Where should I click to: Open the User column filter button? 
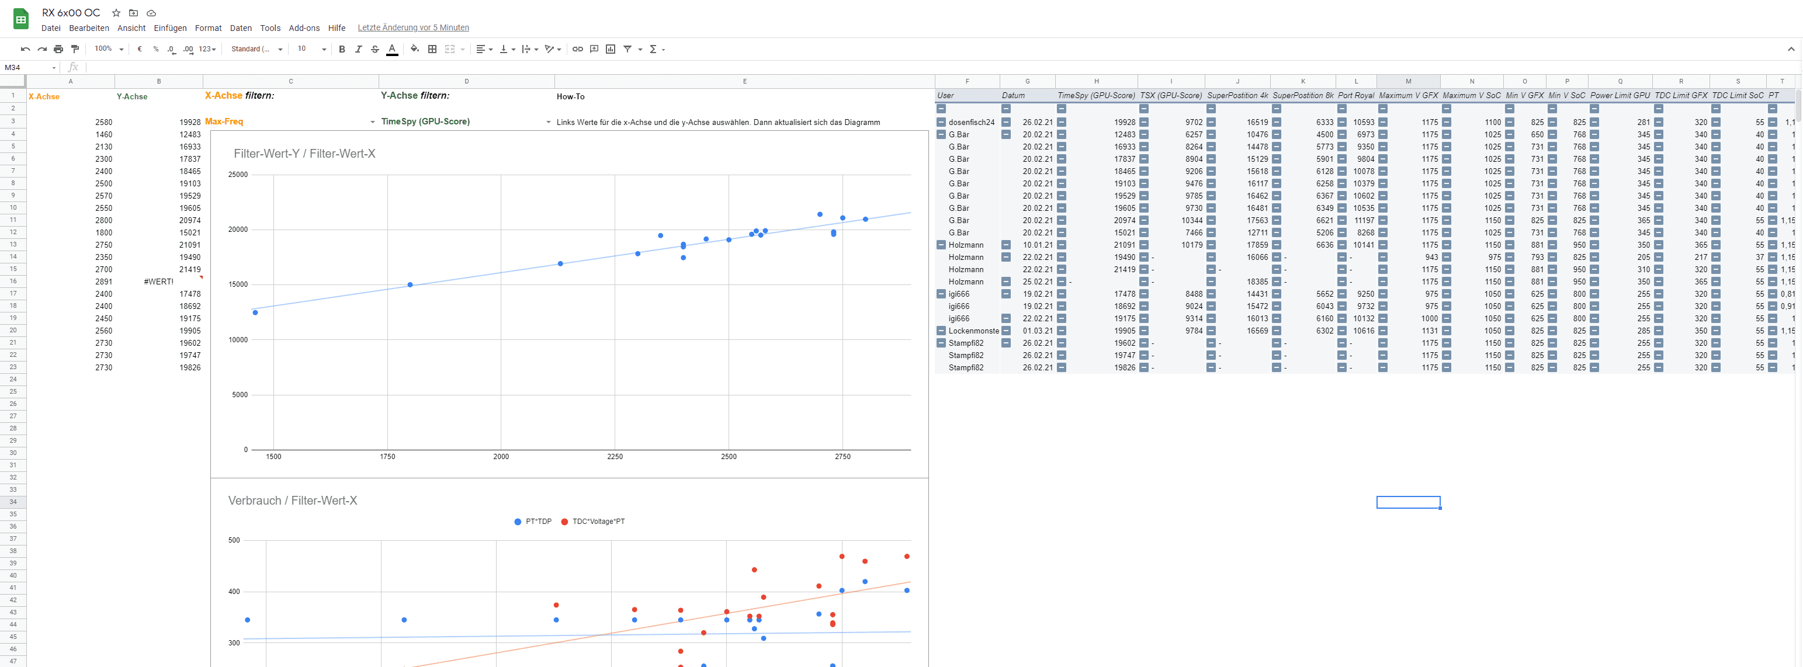(x=941, y=109)
